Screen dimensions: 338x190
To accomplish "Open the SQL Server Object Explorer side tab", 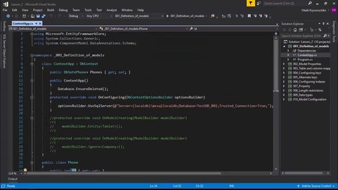I will pos(4,51).
